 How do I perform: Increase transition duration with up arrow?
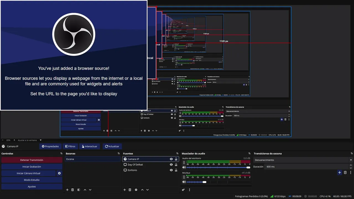[351, 165]
